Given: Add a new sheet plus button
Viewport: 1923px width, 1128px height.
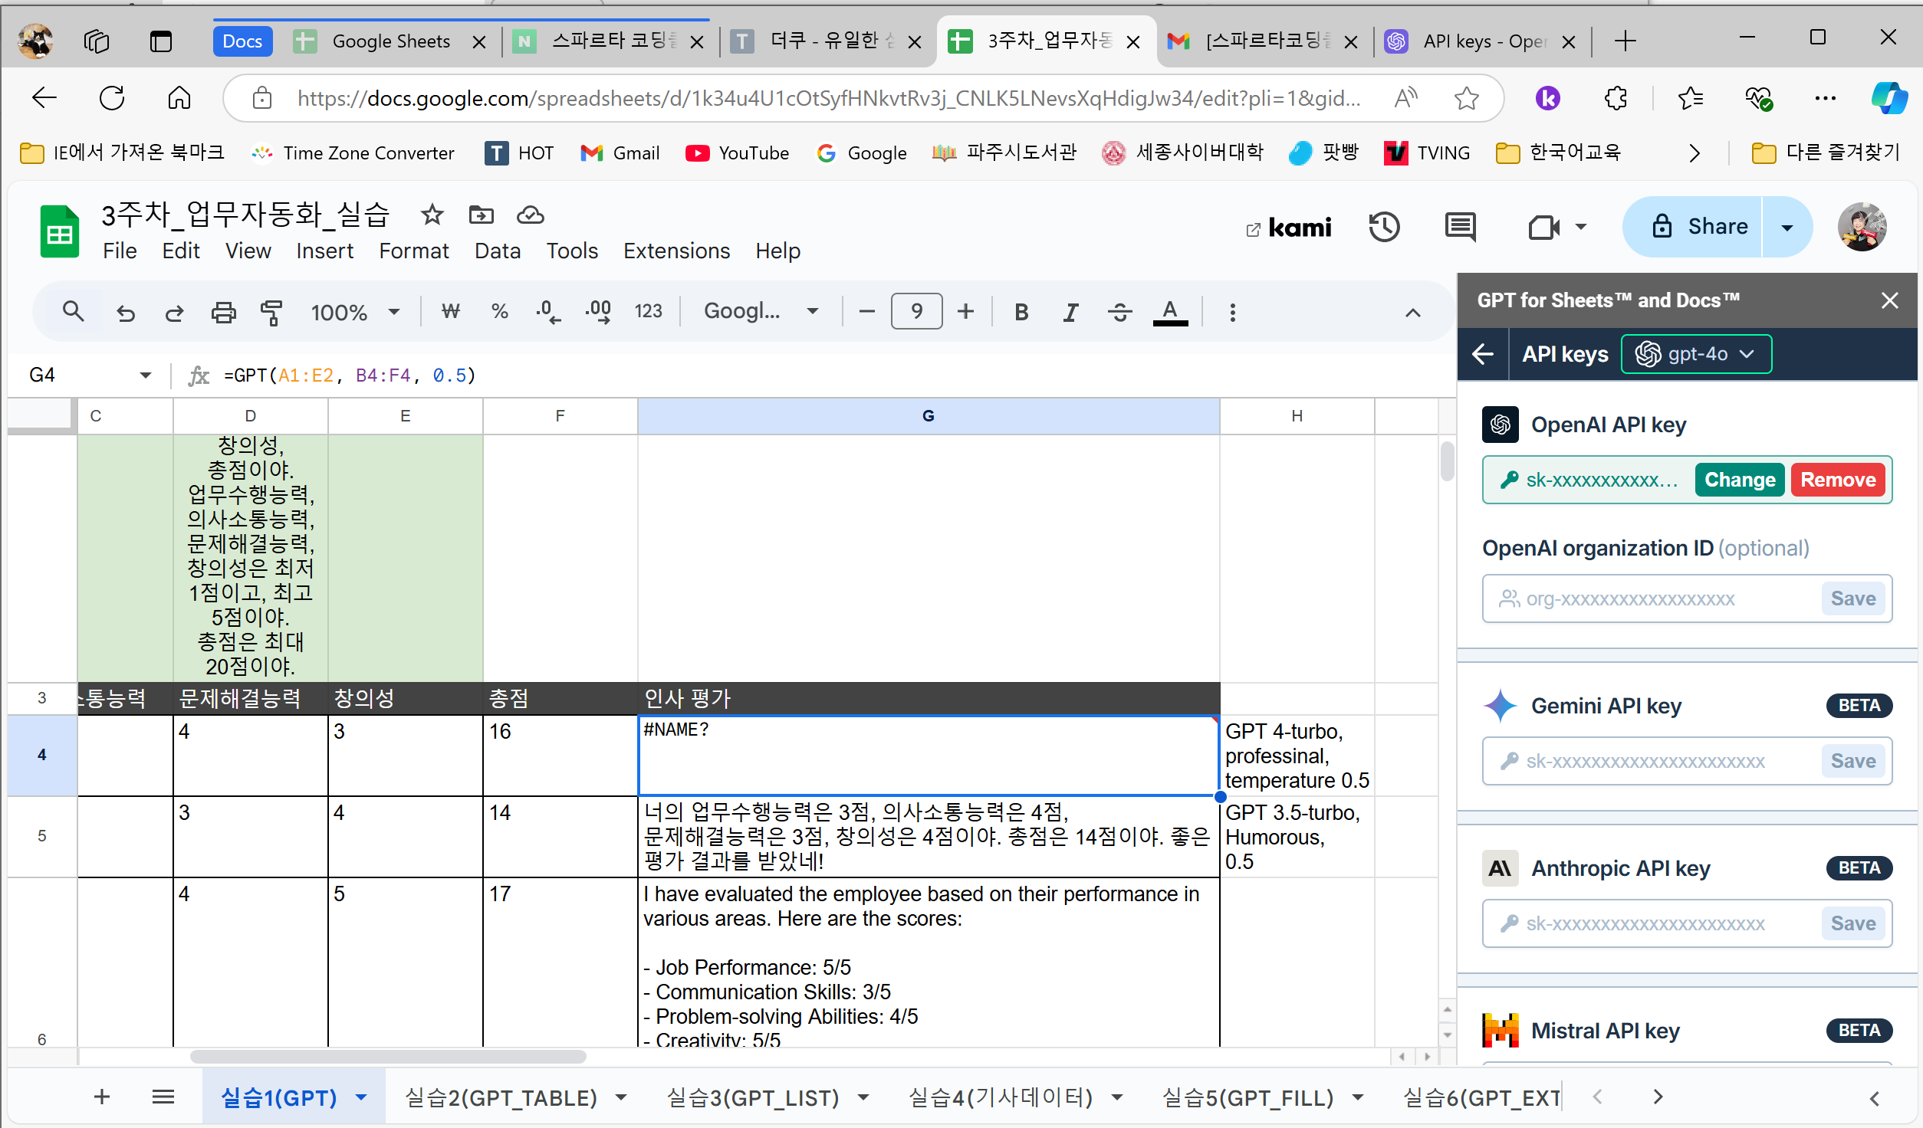Looking at the screenshot, I should [101, 1097].
